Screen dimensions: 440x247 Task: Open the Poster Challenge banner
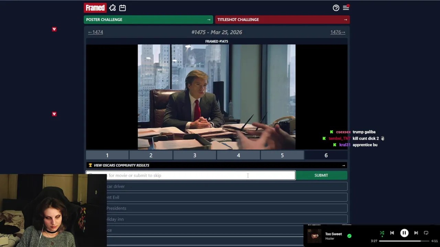click(x=148, y=20)
